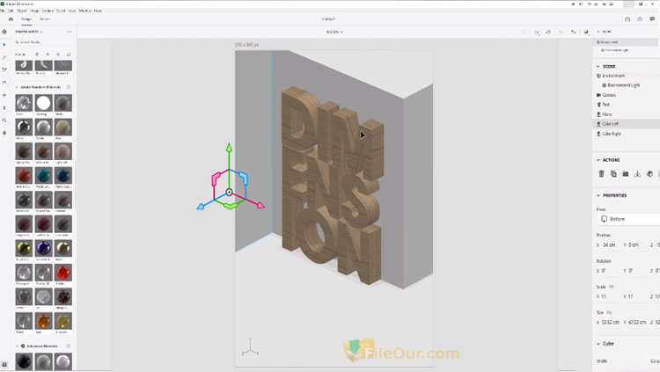
Task: Open the help icon in header
Action: pyautogui.click(x=640, y=19)
